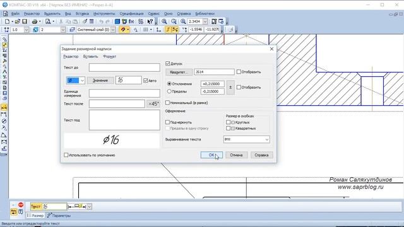Click the Отмена button

click(x=236, y=155)
